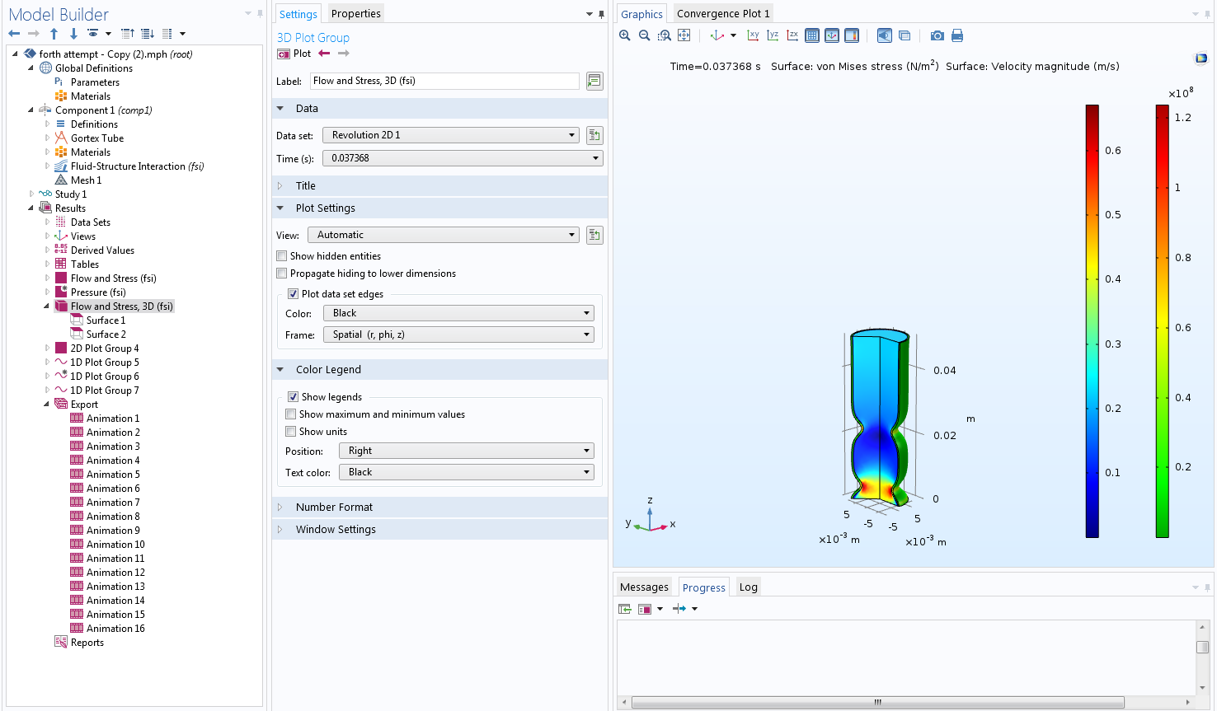The image size is (1217, 711).
Task: Switch to the Properties tab
Action: (x=355, y=14)
